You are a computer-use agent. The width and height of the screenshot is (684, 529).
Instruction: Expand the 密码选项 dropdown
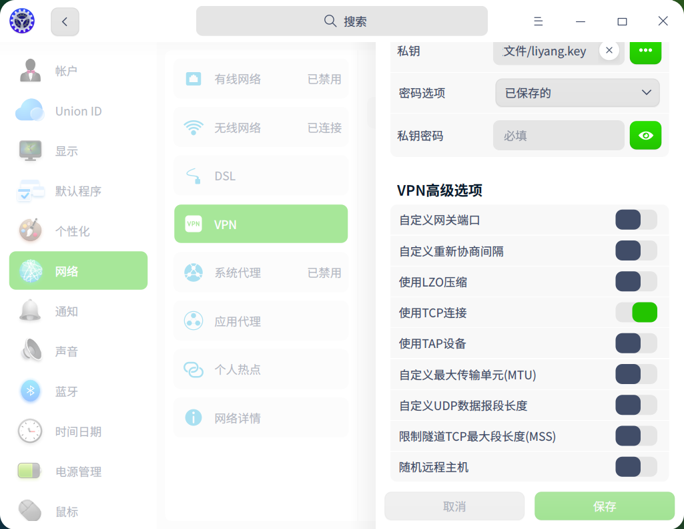577,93
